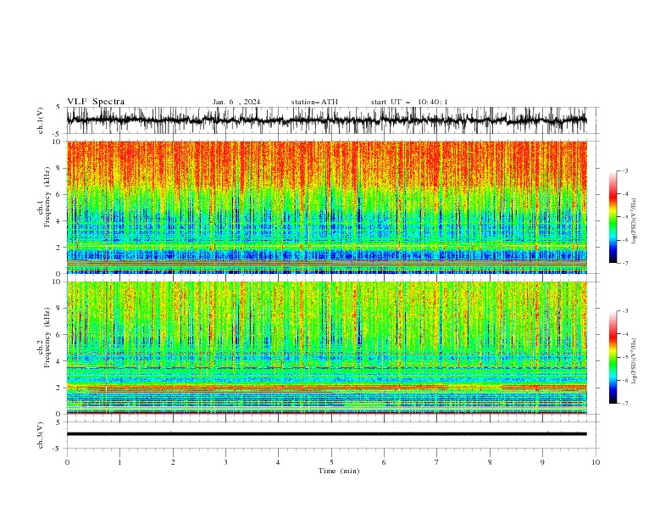Viewport: 671px width, 519px height.
Task: Click the 'ch.3(V)' waveform axis label
Action: (41, 435)
